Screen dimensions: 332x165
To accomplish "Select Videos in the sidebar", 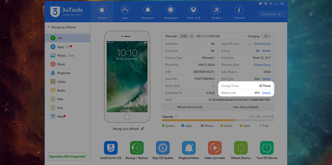I will coord(67,82).
